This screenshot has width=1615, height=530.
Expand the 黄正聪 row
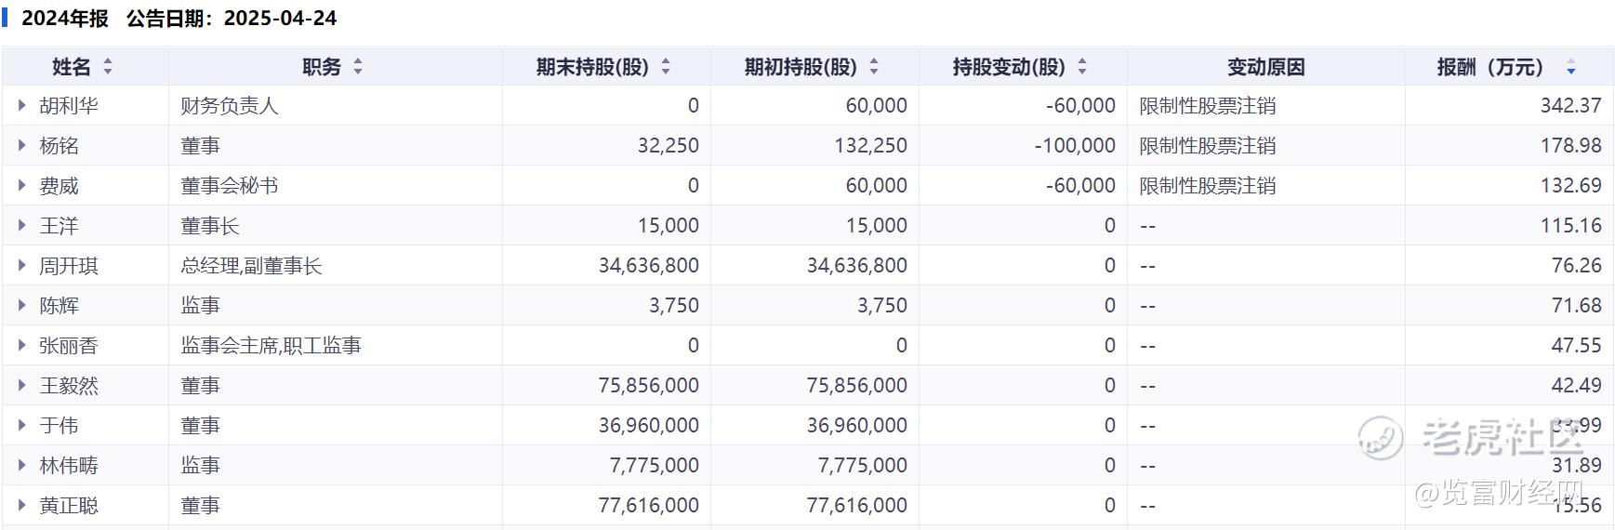point(22,506)
